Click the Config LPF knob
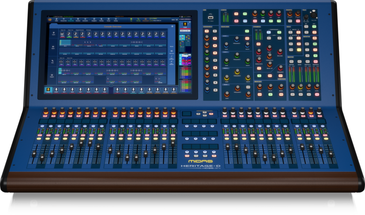 (279, 14)
